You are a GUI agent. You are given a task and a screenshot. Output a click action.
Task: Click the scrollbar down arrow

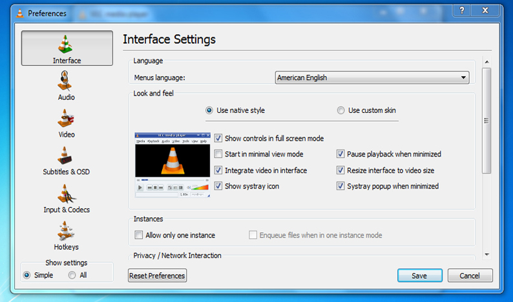coord(487,255)
